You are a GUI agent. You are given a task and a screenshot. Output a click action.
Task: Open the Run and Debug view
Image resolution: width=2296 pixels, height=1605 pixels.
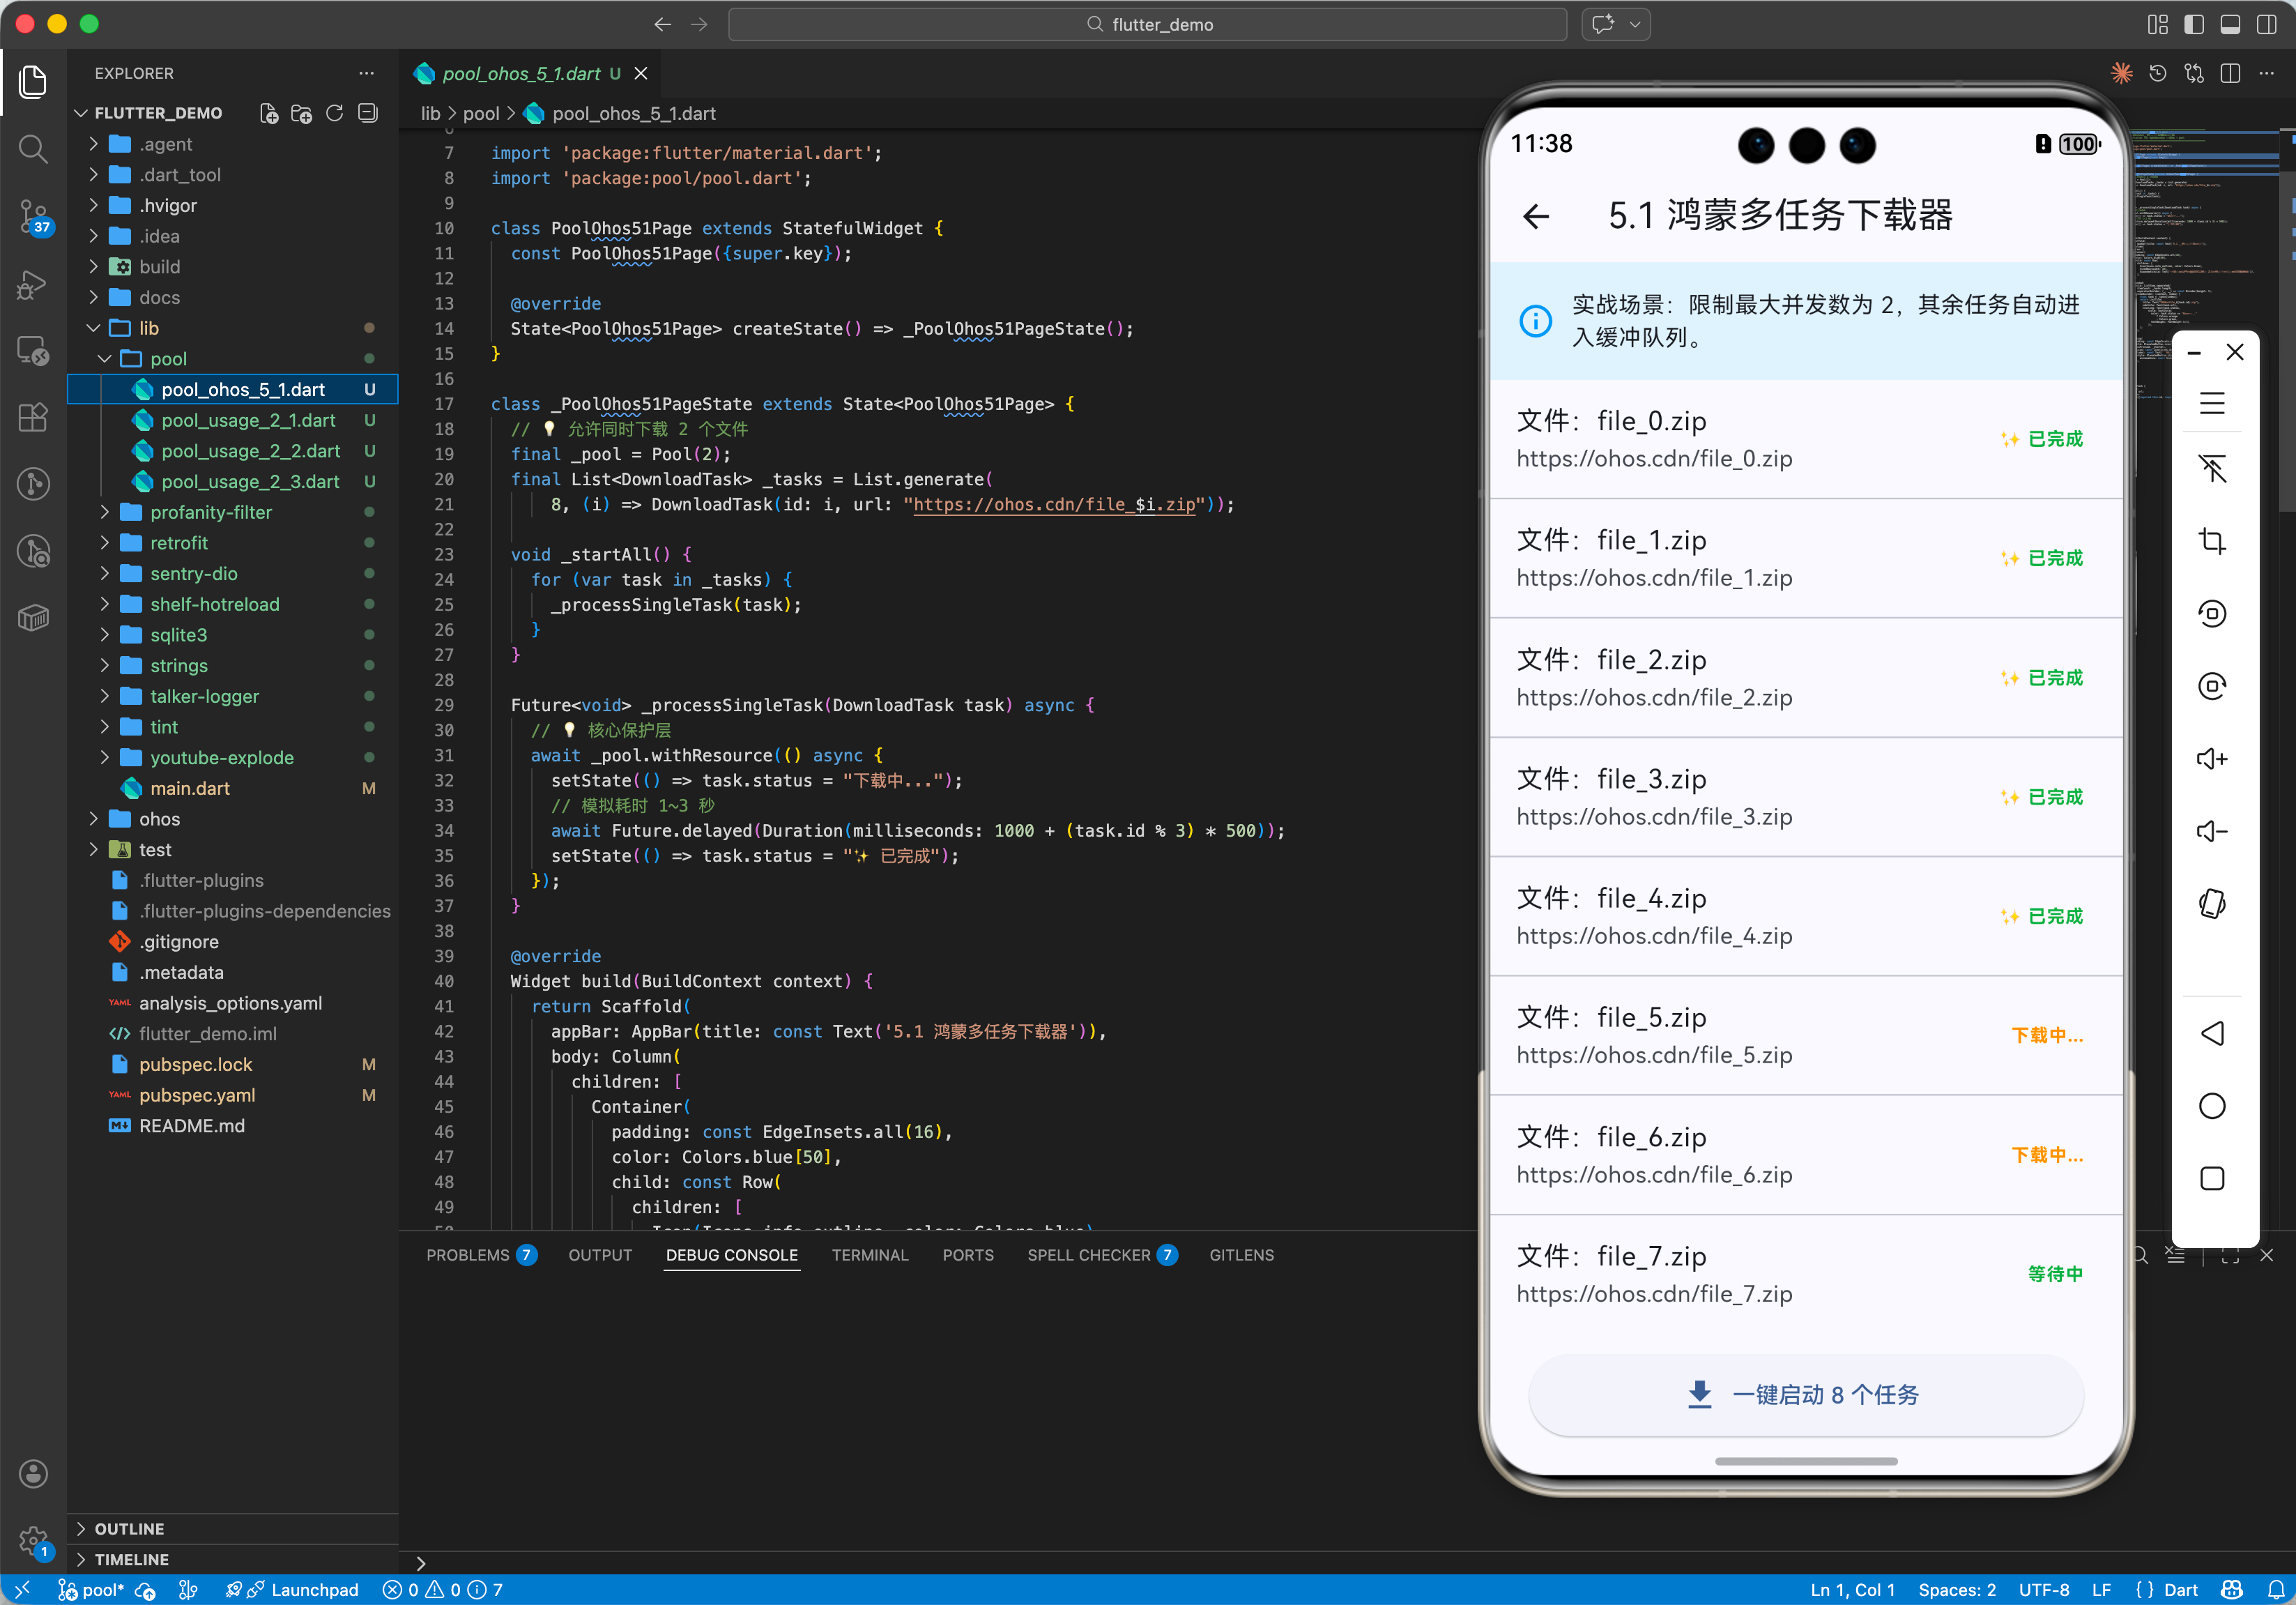click(x=33, y=285)
